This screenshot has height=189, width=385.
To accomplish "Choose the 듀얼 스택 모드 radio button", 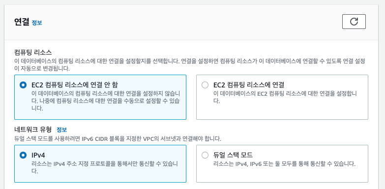I will coord(205,155).
